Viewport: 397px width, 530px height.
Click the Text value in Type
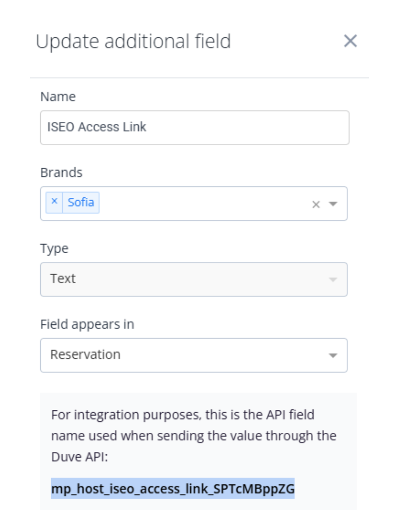(63, 279)
